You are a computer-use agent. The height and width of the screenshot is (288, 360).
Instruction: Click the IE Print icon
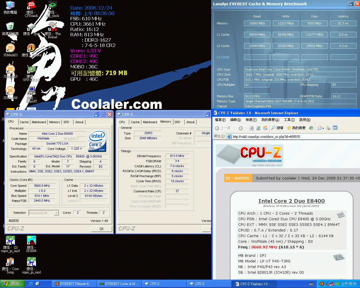pyautogui.click(x=328, y=128)
